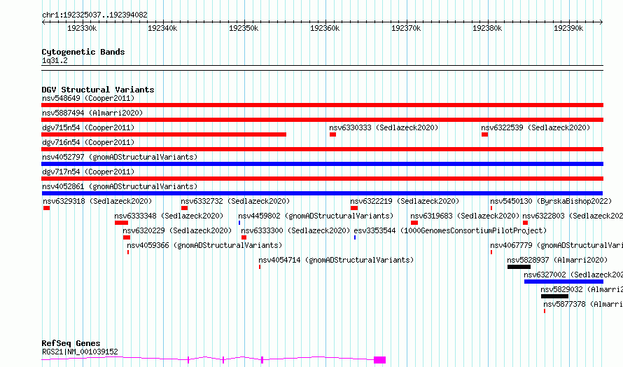The image size is (623, 367).
Task: Select the nsv6332732 (Sedlazeck2020) label
Action: (x=235, y=201)
